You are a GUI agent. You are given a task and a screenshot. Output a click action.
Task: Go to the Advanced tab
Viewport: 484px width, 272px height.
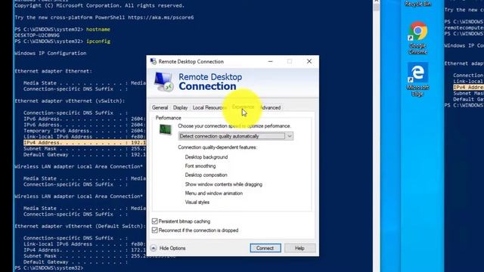[x=271, y=107]
